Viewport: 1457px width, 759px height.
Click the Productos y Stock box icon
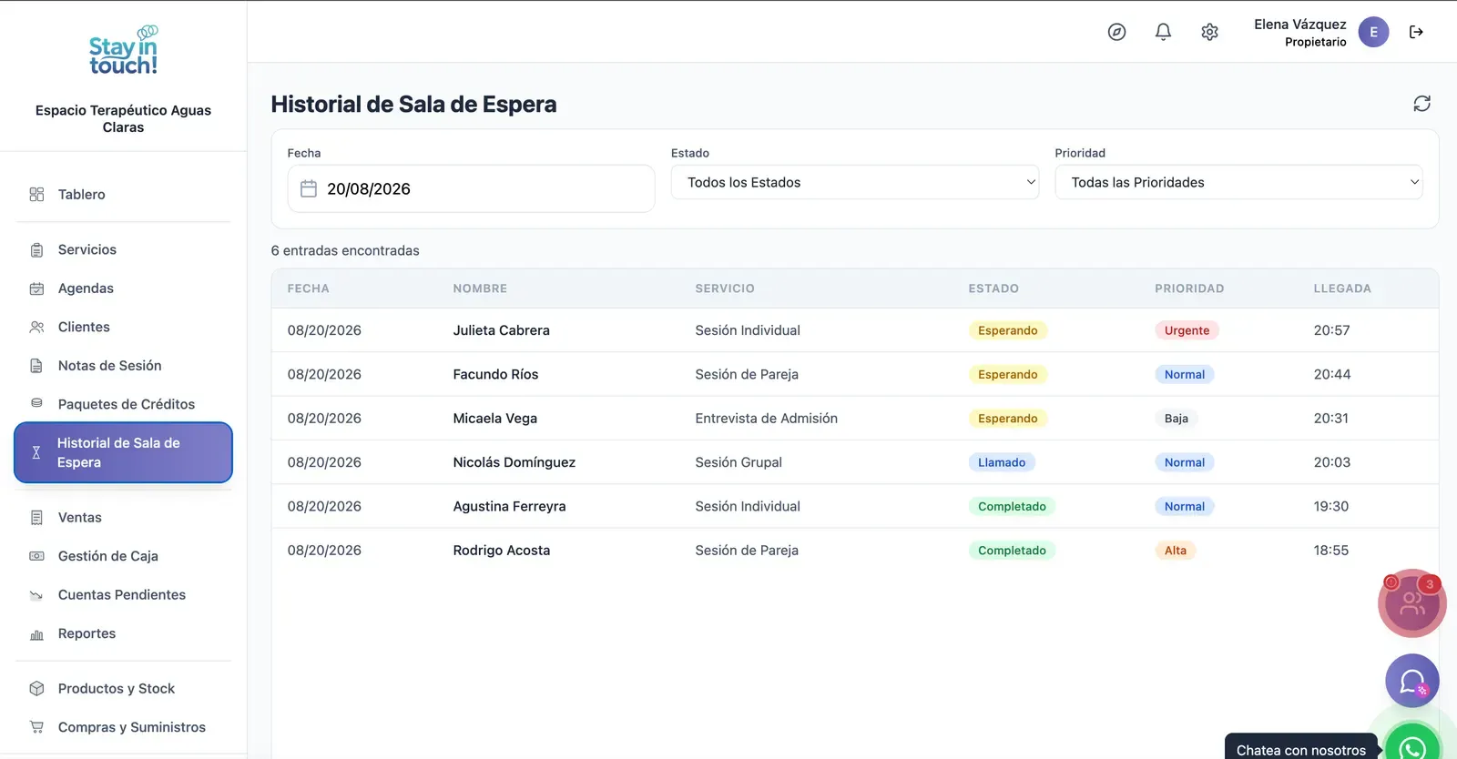coord(36,688)
